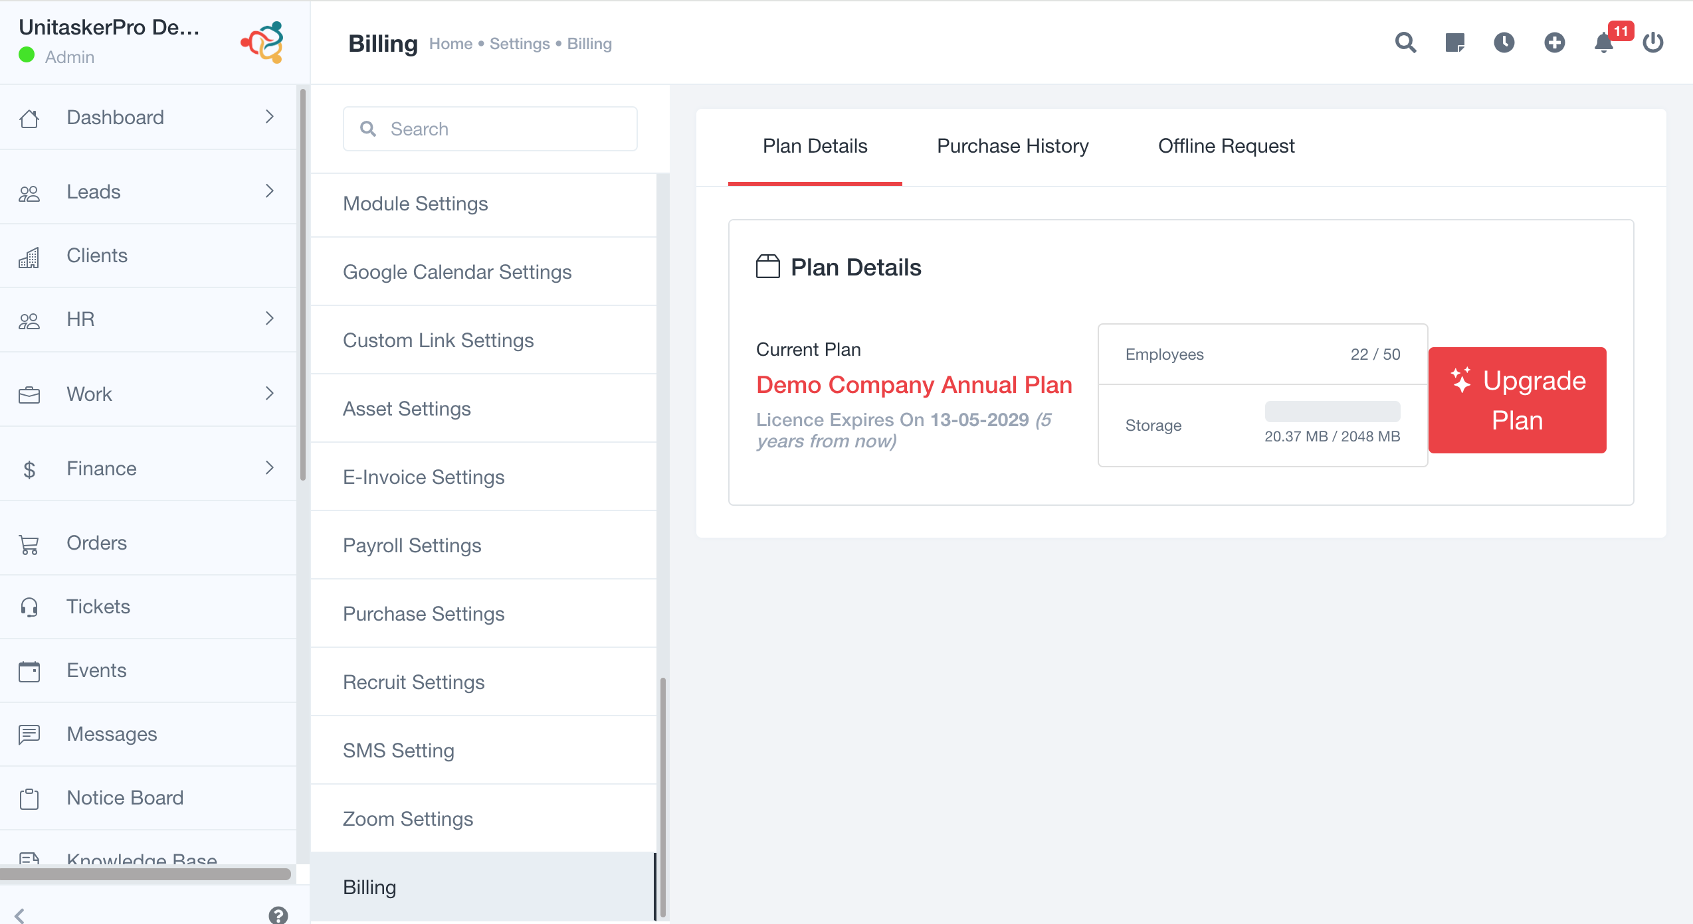Viewport: 1693px width, 924px height.
Task: Open sticky notes icon in header
Action: pyautogui.click(x=1454, y=43)
